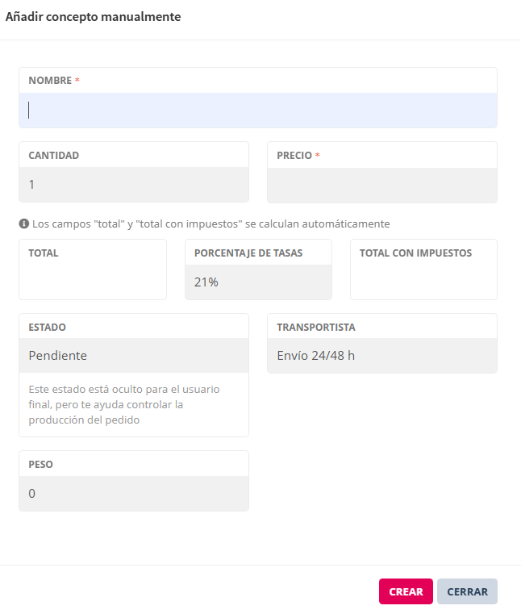Click the Peso label text
This screenshot has height=614, width=521.
[x=40, y=465]
